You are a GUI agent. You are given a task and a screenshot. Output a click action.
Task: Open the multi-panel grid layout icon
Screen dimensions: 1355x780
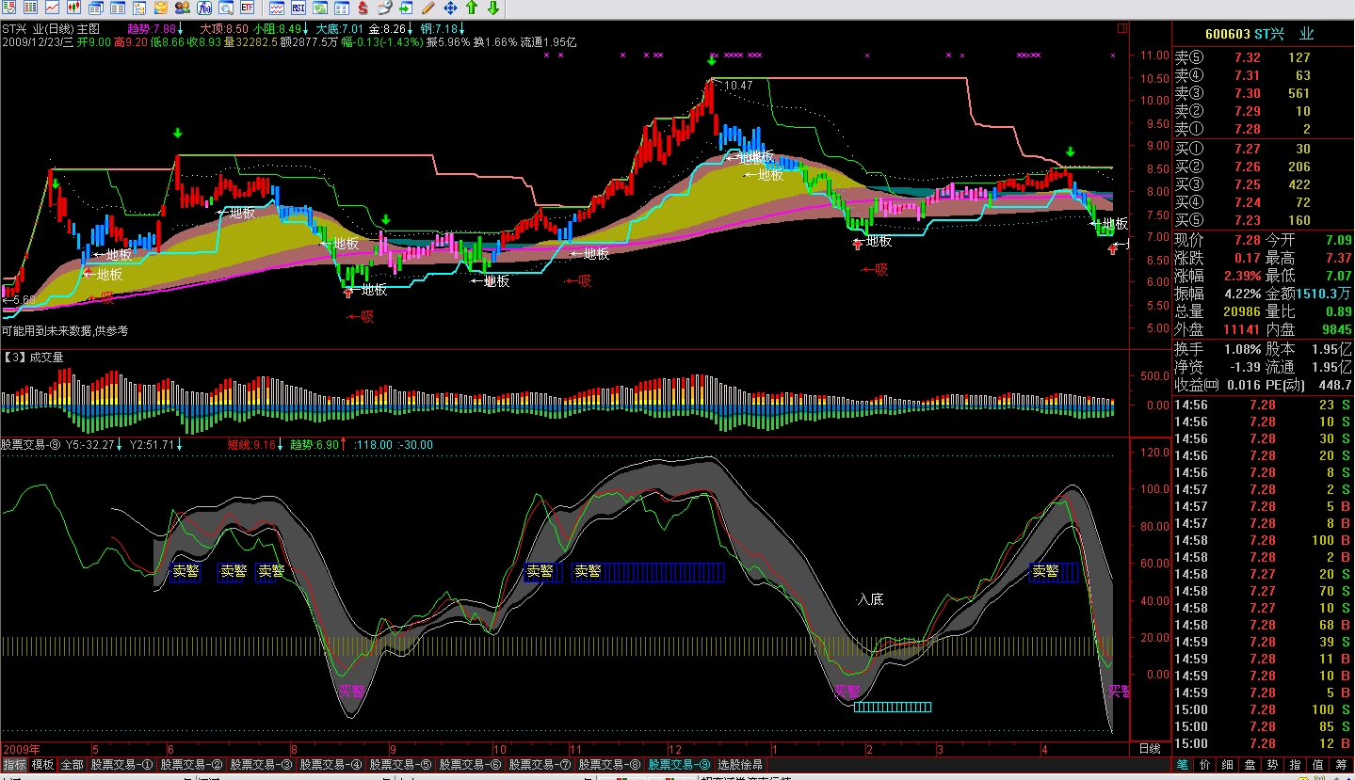coord(342,8)
